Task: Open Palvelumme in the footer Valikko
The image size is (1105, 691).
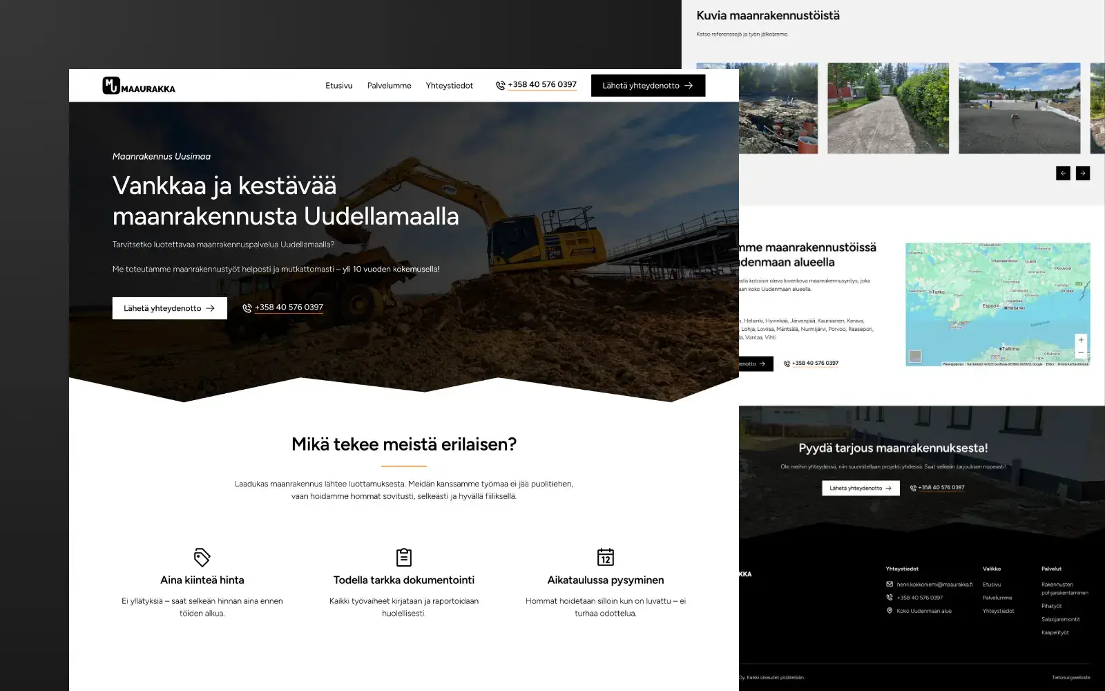Action: 997,598
